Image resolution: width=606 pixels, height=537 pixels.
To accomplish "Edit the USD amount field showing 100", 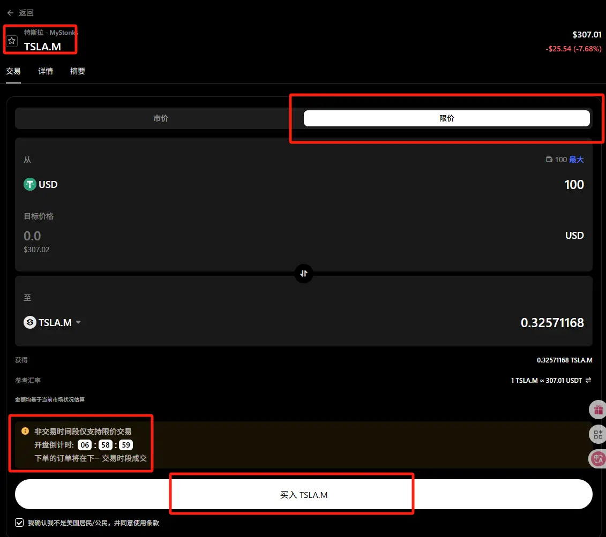I will click(574, 185).
